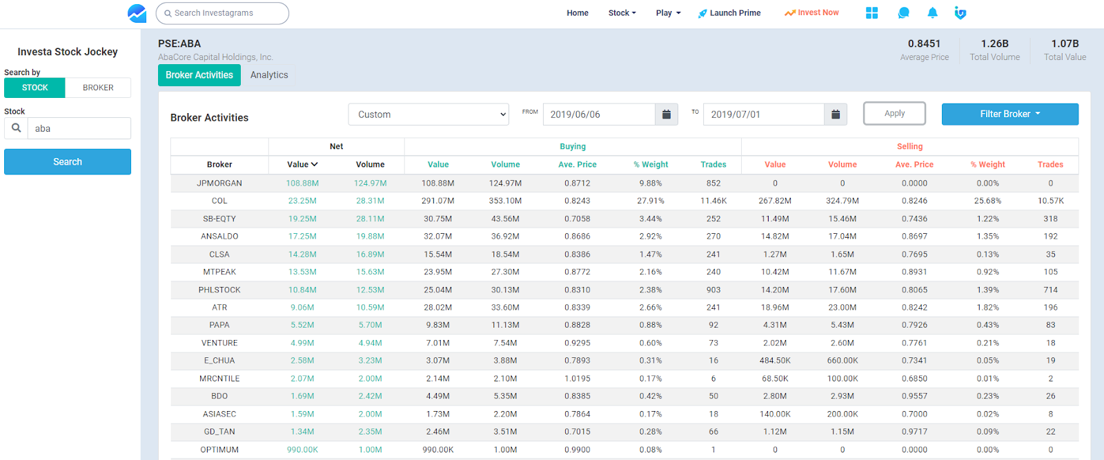Viewport: 1104px width, 460px height.
Task: Open the FROM date calendar picker
Action: 666,114
